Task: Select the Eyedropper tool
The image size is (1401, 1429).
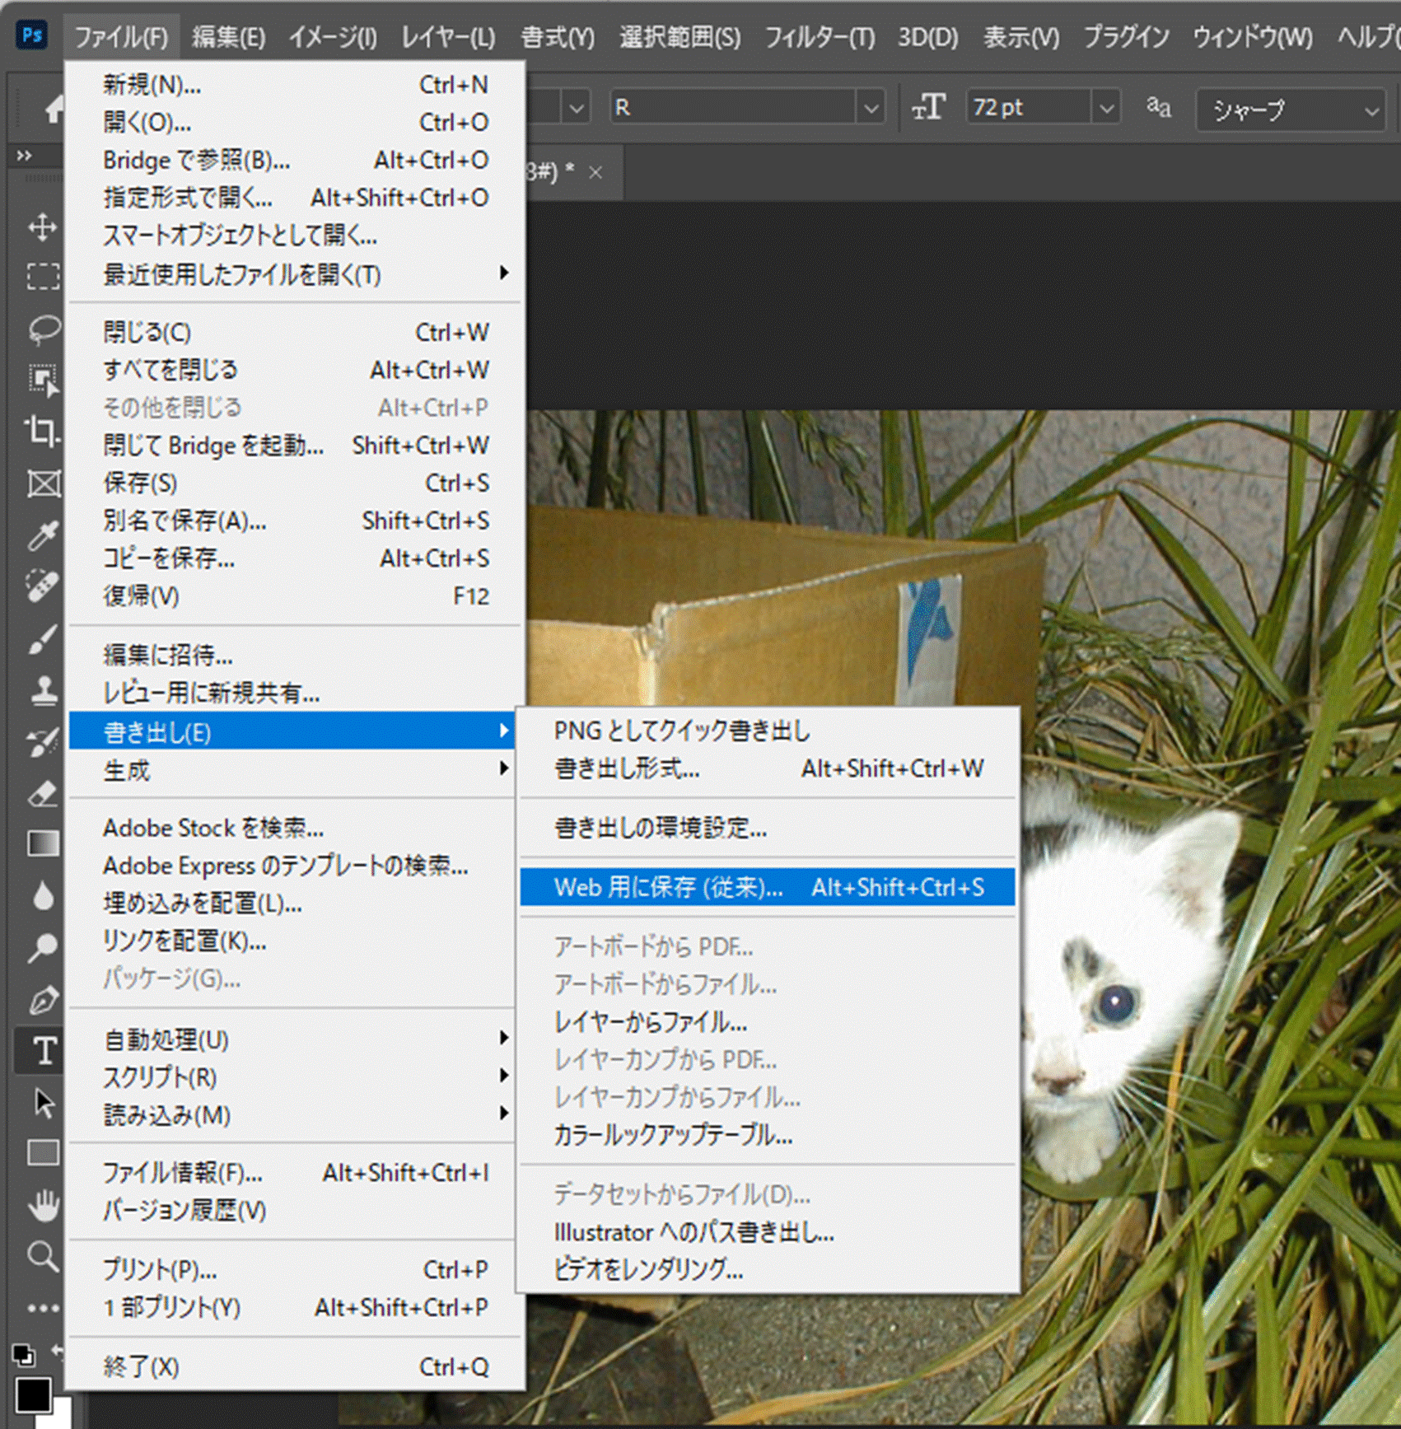Action: 43,535
